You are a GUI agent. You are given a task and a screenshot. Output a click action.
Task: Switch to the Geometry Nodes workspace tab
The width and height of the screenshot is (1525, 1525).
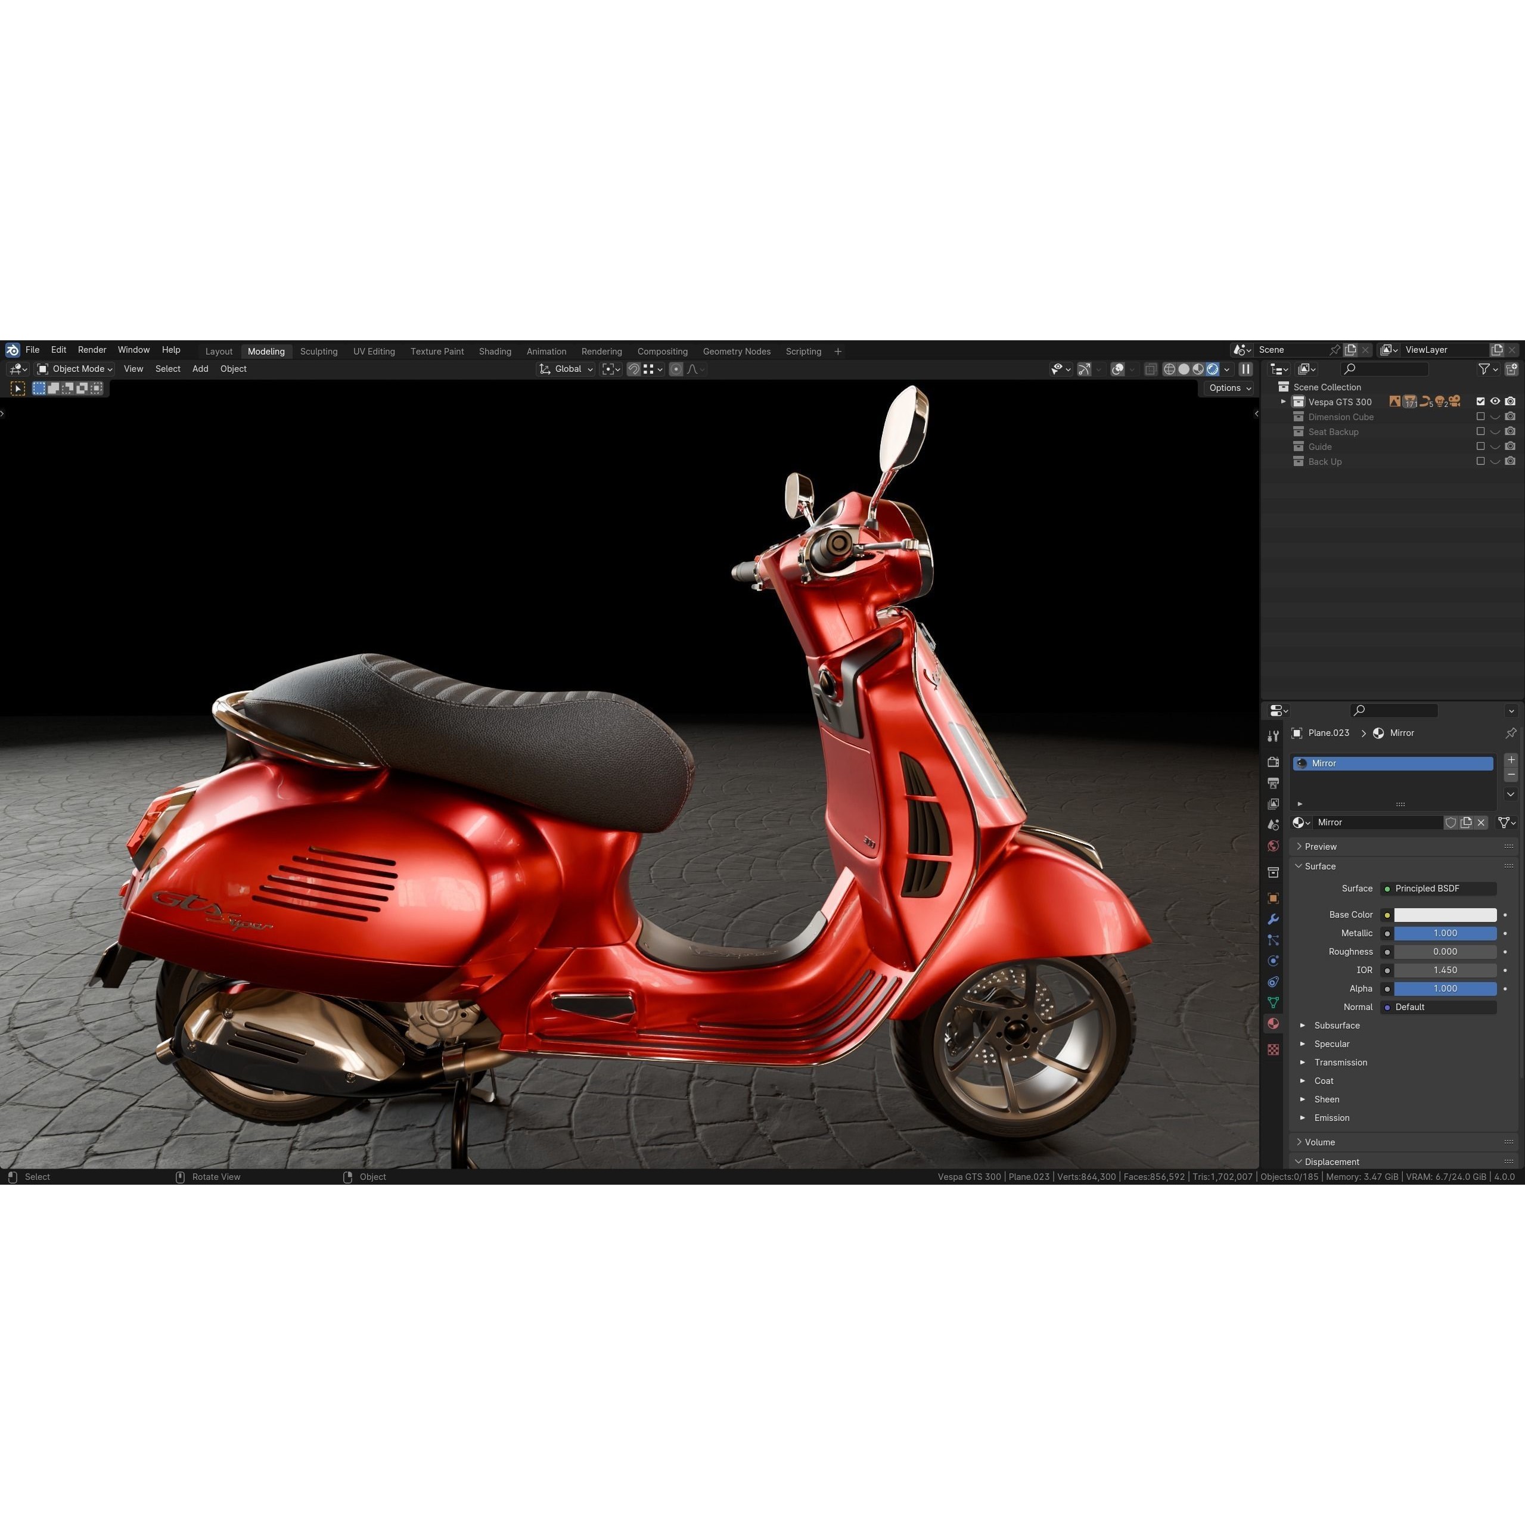[737, 351]
